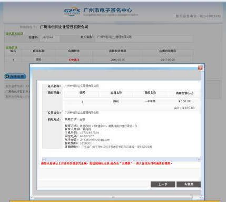Click the down arrow at dialog corner
The image size is (226, 202).
tap(203, 197)
